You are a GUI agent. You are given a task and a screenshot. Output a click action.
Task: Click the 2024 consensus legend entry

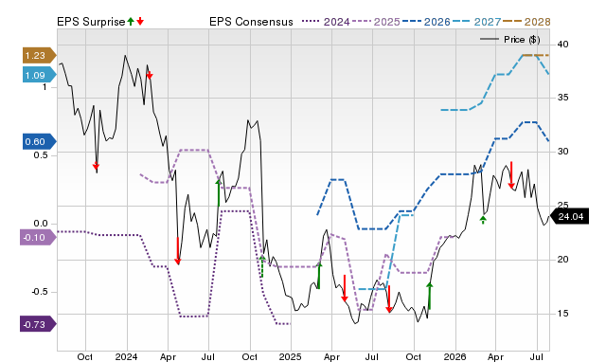coord(326,22)
